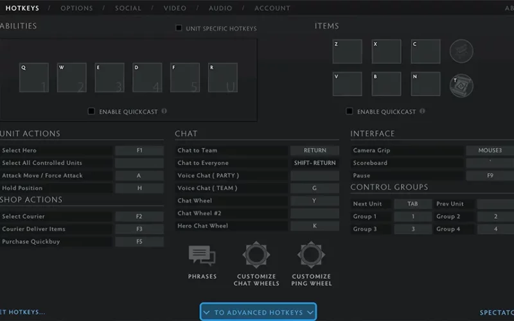The height and width of the screenshot is (321, 514).
Task: Rebind Attack Move key A
Action: [x=139, y=175]
